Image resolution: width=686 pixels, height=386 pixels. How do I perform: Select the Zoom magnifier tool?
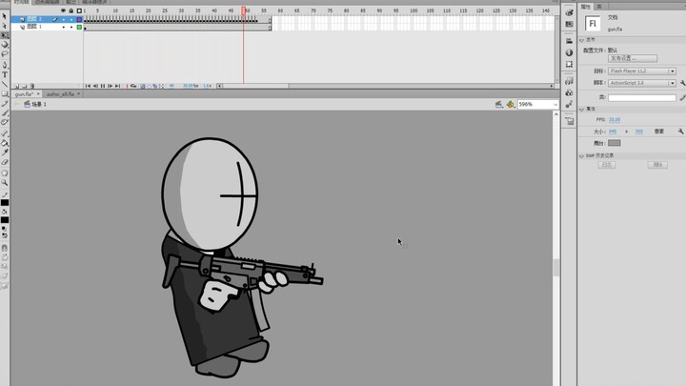(5, 181)
